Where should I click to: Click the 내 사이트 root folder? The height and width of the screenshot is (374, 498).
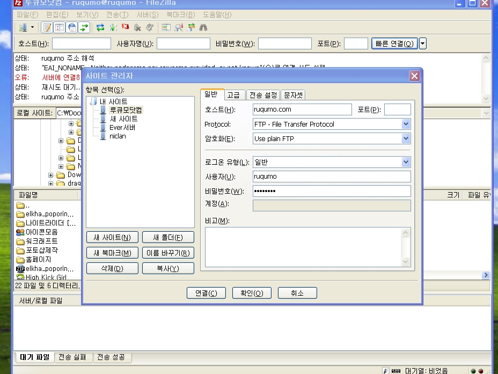pyautogui.click(x=113, y=101)
